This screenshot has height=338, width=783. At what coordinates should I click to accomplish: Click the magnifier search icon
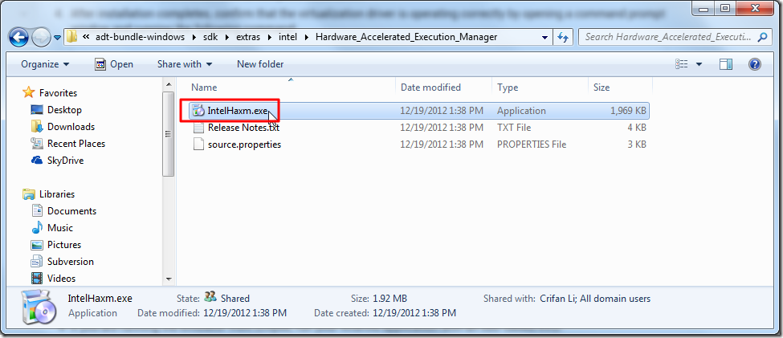pyautogui.click(x=762, y=37)
